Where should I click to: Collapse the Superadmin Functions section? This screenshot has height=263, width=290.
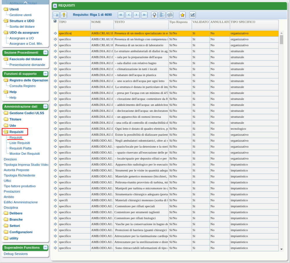click(45, 247)
